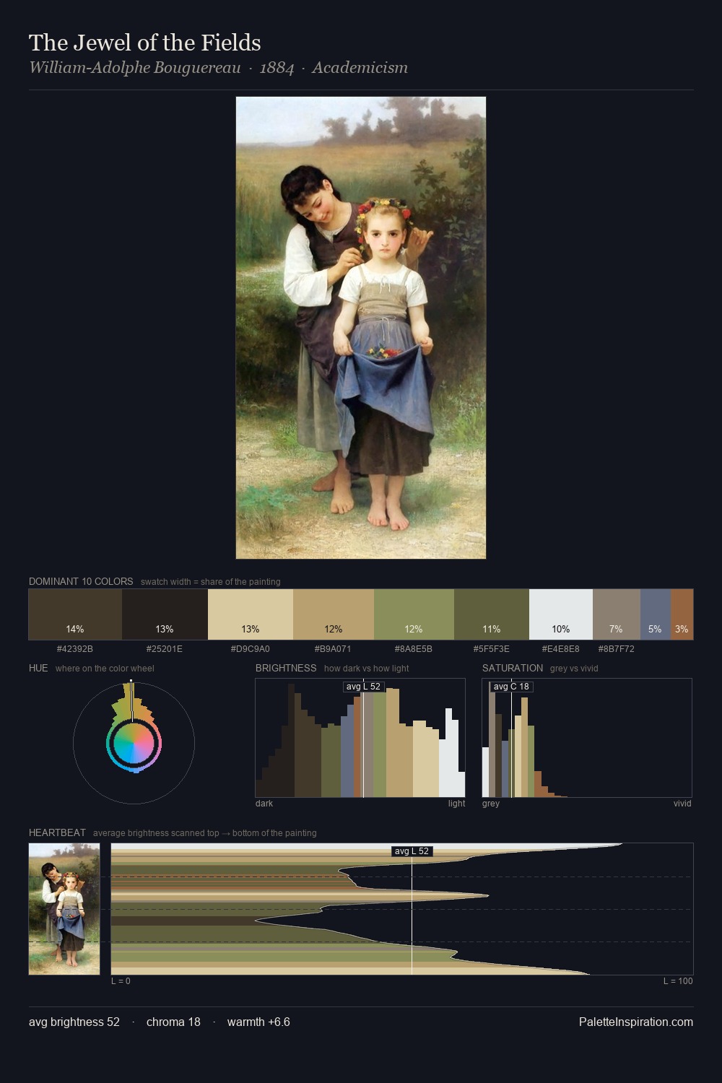
Task: Click the hex code #25201E
Action: [165, 649]
